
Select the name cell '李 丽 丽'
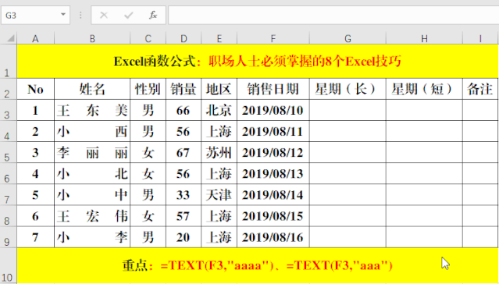(x=92, y=152)
